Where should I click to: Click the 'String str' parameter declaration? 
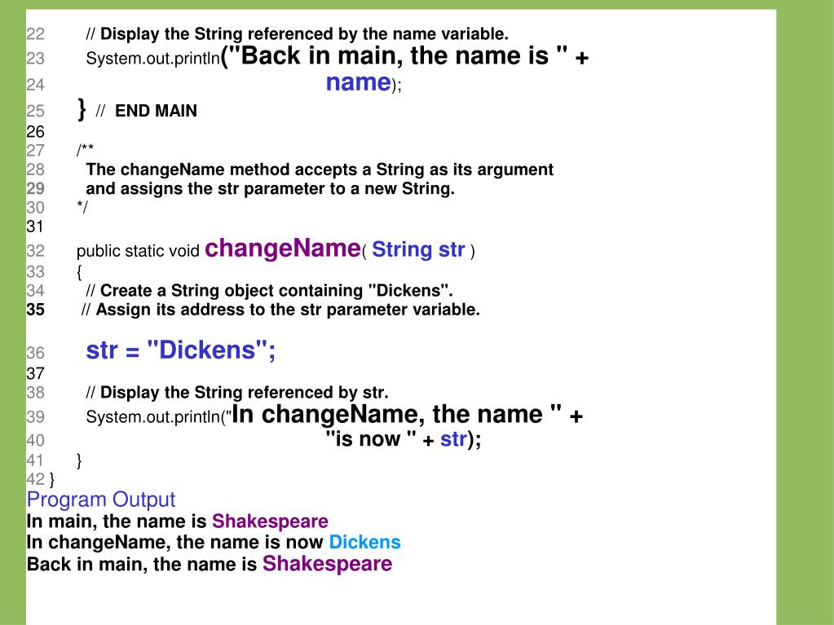[418, 250]
